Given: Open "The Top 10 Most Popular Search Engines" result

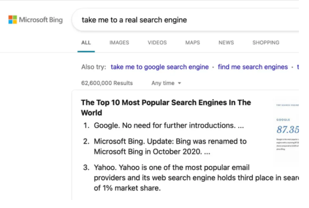Looking at the screenshot, I should pos(166,107).
